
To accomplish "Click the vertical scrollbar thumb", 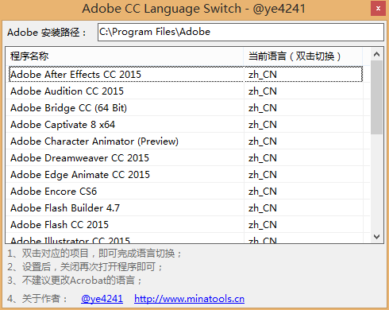I will pyautogui.click(x=376, y=97).
